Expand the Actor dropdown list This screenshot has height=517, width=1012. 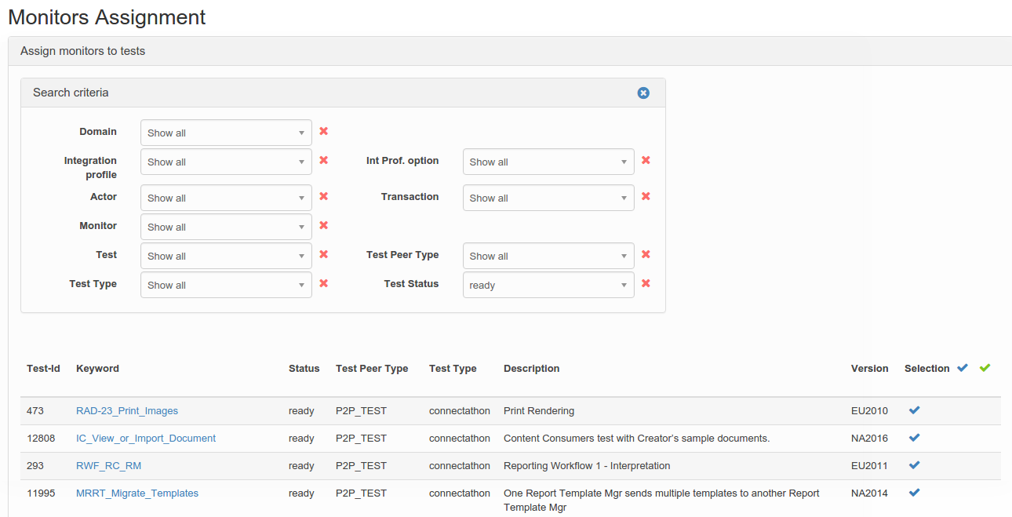[x=226, y=198]
